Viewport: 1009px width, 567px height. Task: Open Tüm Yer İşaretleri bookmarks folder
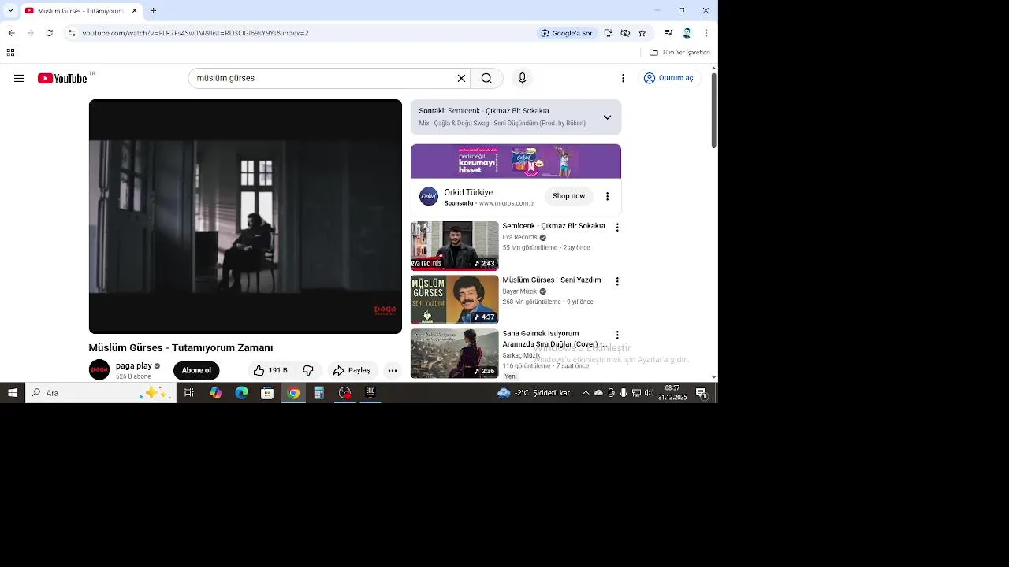(x=679, y=53)
